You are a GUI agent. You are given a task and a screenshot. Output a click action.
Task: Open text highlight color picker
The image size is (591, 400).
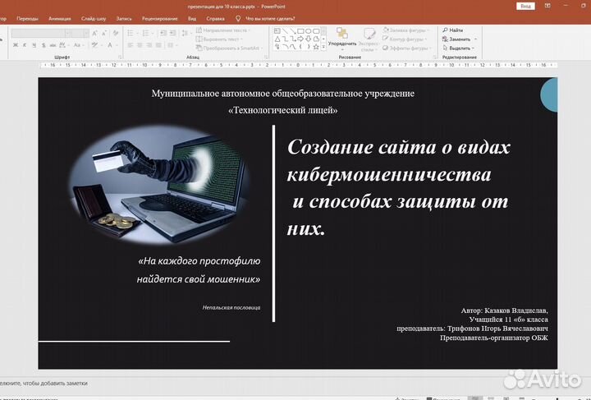pos(97,45)
